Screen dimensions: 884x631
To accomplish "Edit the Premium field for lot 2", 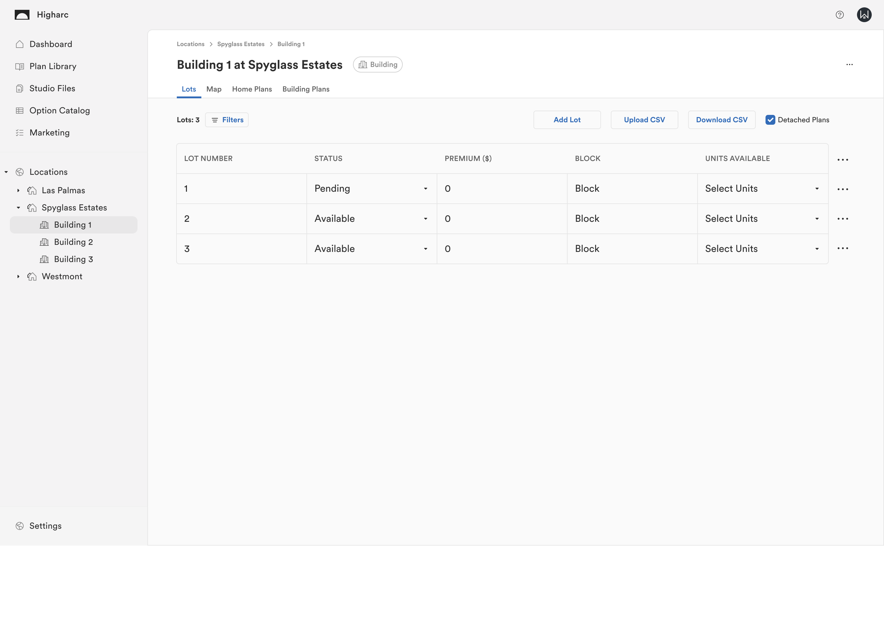I will tap(501, 219).
